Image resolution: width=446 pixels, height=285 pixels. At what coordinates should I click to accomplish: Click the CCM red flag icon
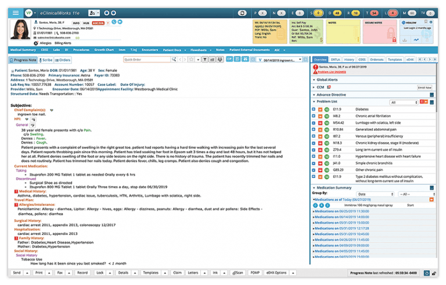329,87
